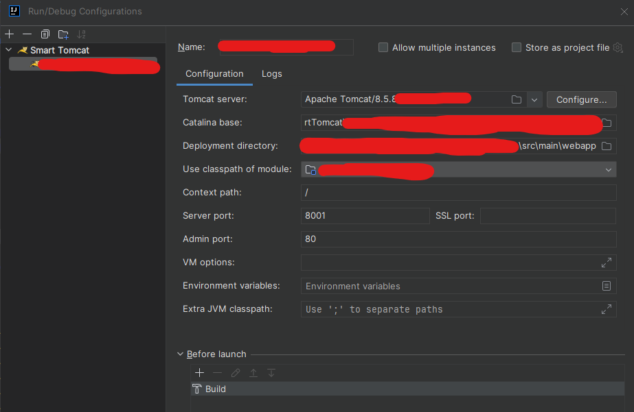The image size is (634, 412).
Task: Open the Tomcat server dropdown arrow
Action: [x=534, y=99]
